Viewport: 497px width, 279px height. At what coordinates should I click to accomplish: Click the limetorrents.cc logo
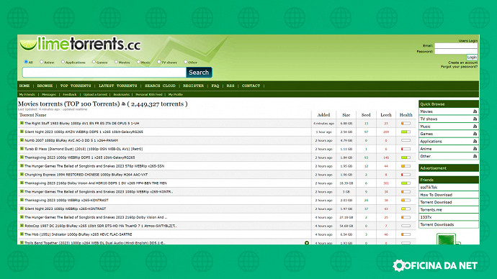(x=80, y=44)
